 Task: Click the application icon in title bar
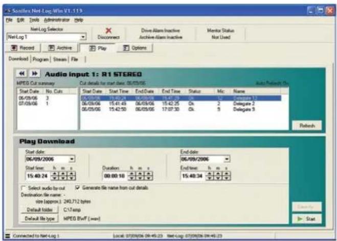coord(8,11)
